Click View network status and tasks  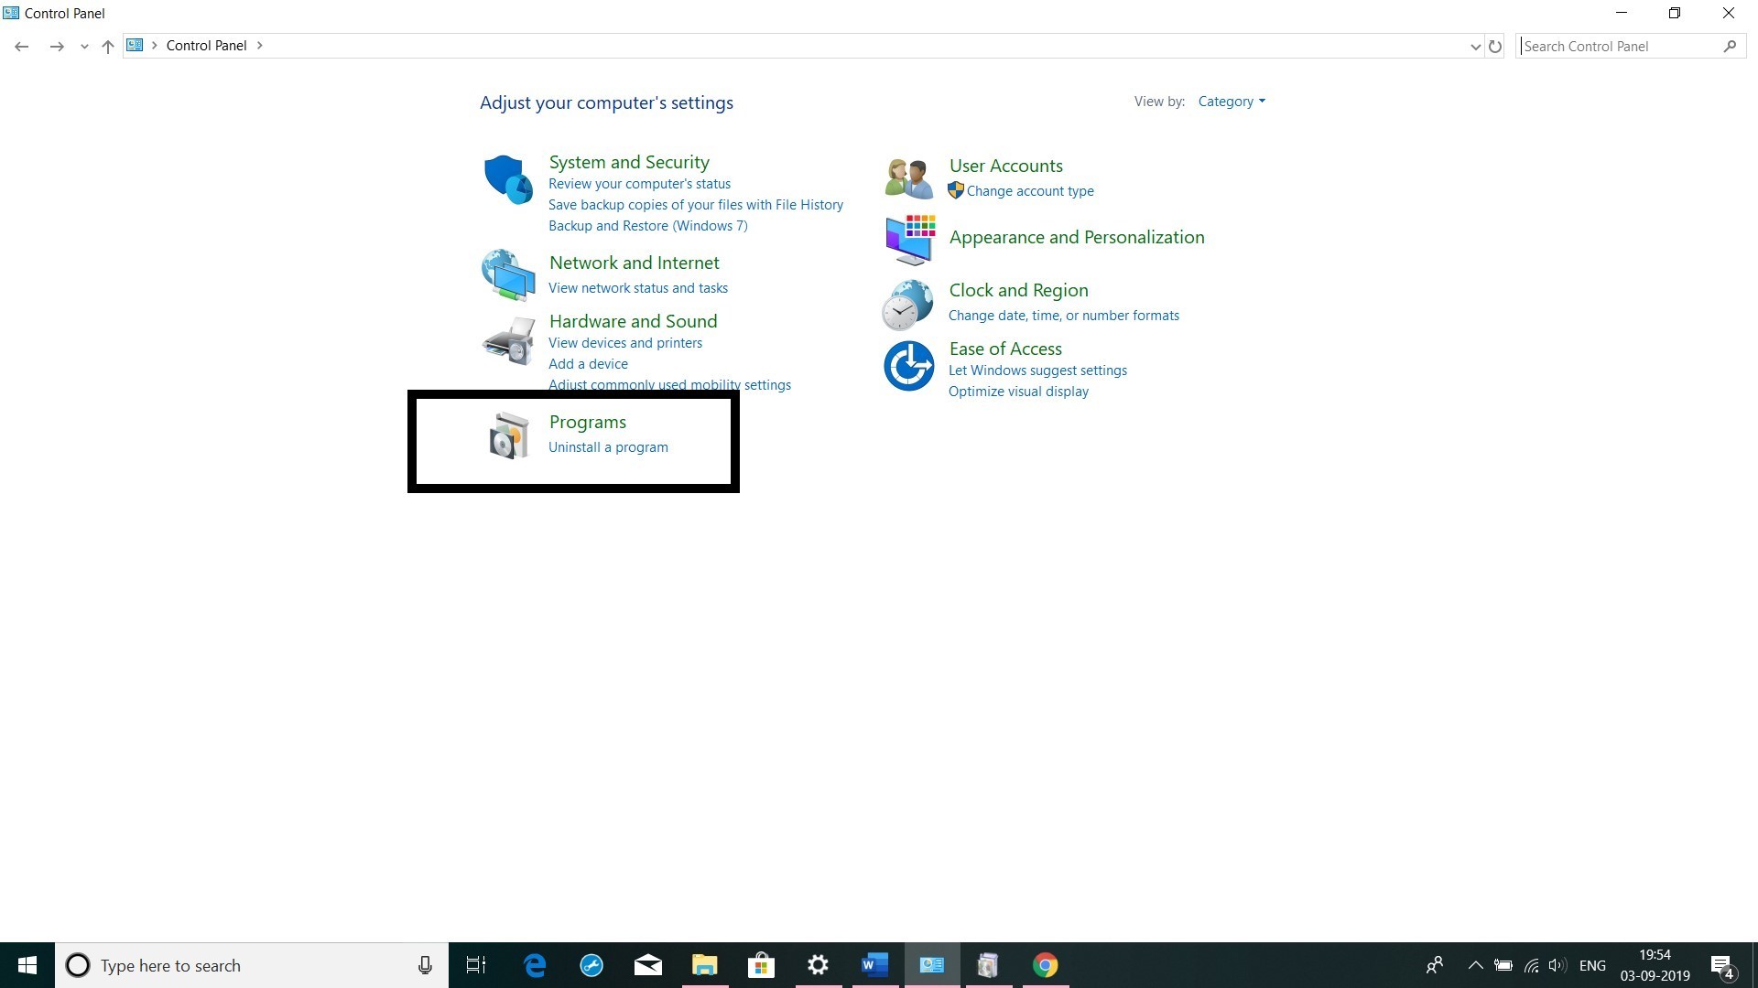coord(637,287)
